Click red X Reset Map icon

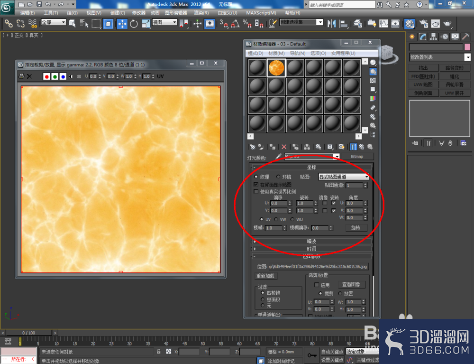pyautogui.click(x=284, y=147)
